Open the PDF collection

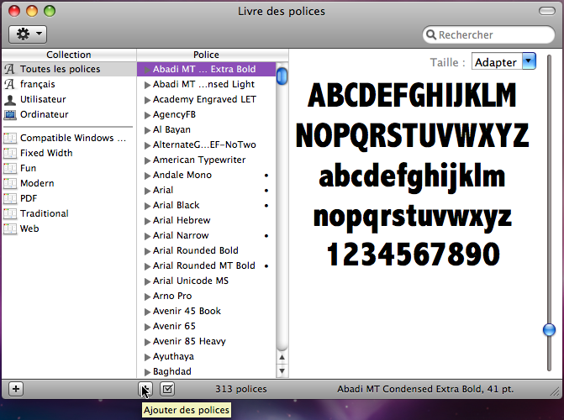click(x=29, y=198)
